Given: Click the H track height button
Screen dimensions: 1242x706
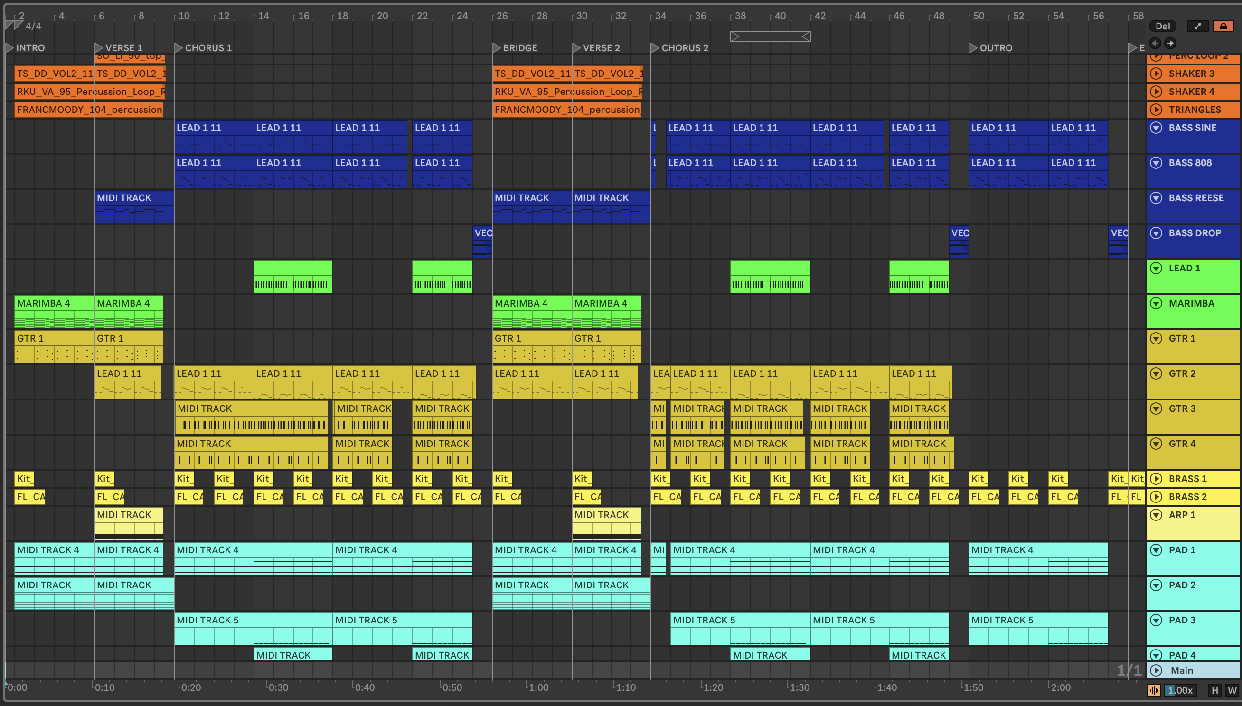Looking at the screenshot, I should (1215, 690).
